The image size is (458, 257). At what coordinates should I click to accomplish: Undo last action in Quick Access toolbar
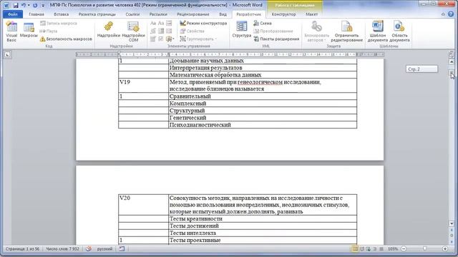pyautogui.click(x=24, y=5)
